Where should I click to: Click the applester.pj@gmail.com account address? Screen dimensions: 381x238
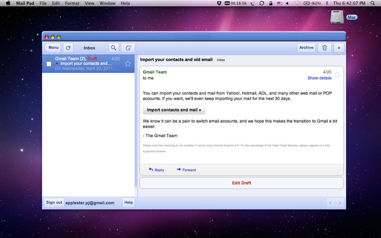tap(90, 203)
